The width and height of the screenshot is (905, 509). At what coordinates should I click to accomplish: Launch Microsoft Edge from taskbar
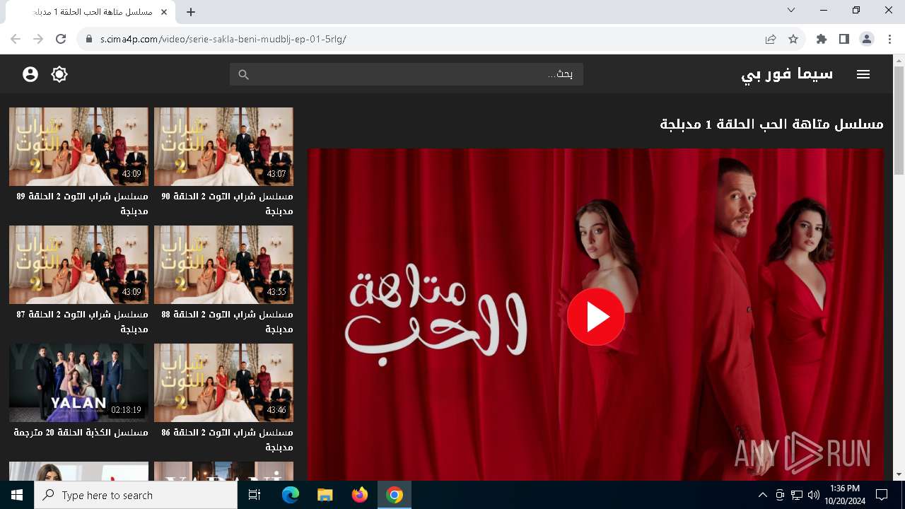point(291,495)
